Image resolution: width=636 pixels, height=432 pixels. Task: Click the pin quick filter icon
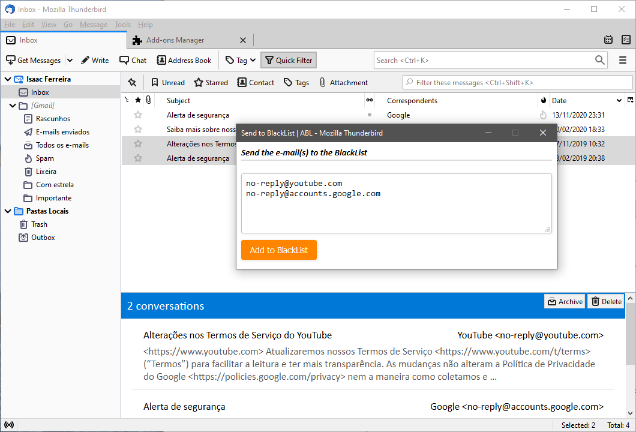tap(132, 83)
